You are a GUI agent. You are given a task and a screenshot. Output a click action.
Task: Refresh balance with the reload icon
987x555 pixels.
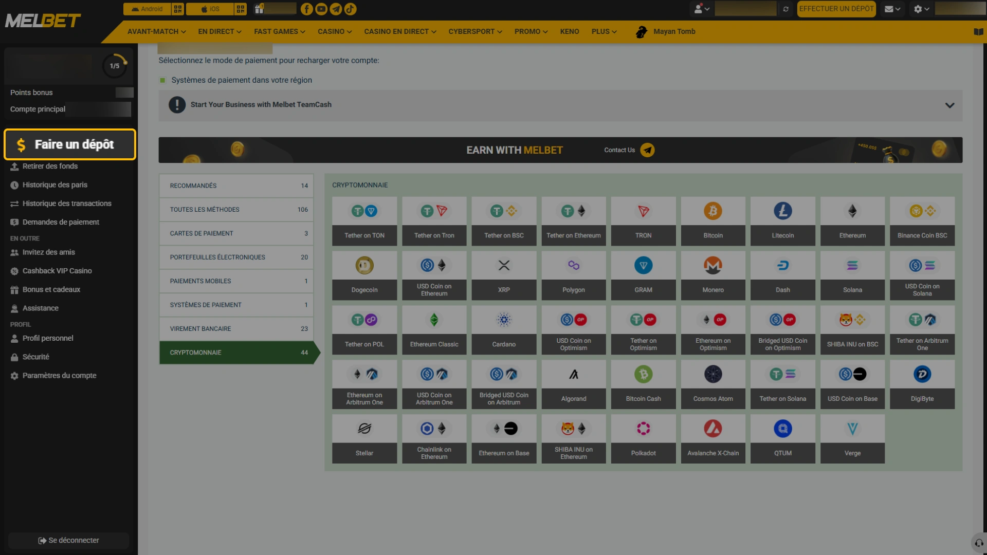[x=785, y=9]
